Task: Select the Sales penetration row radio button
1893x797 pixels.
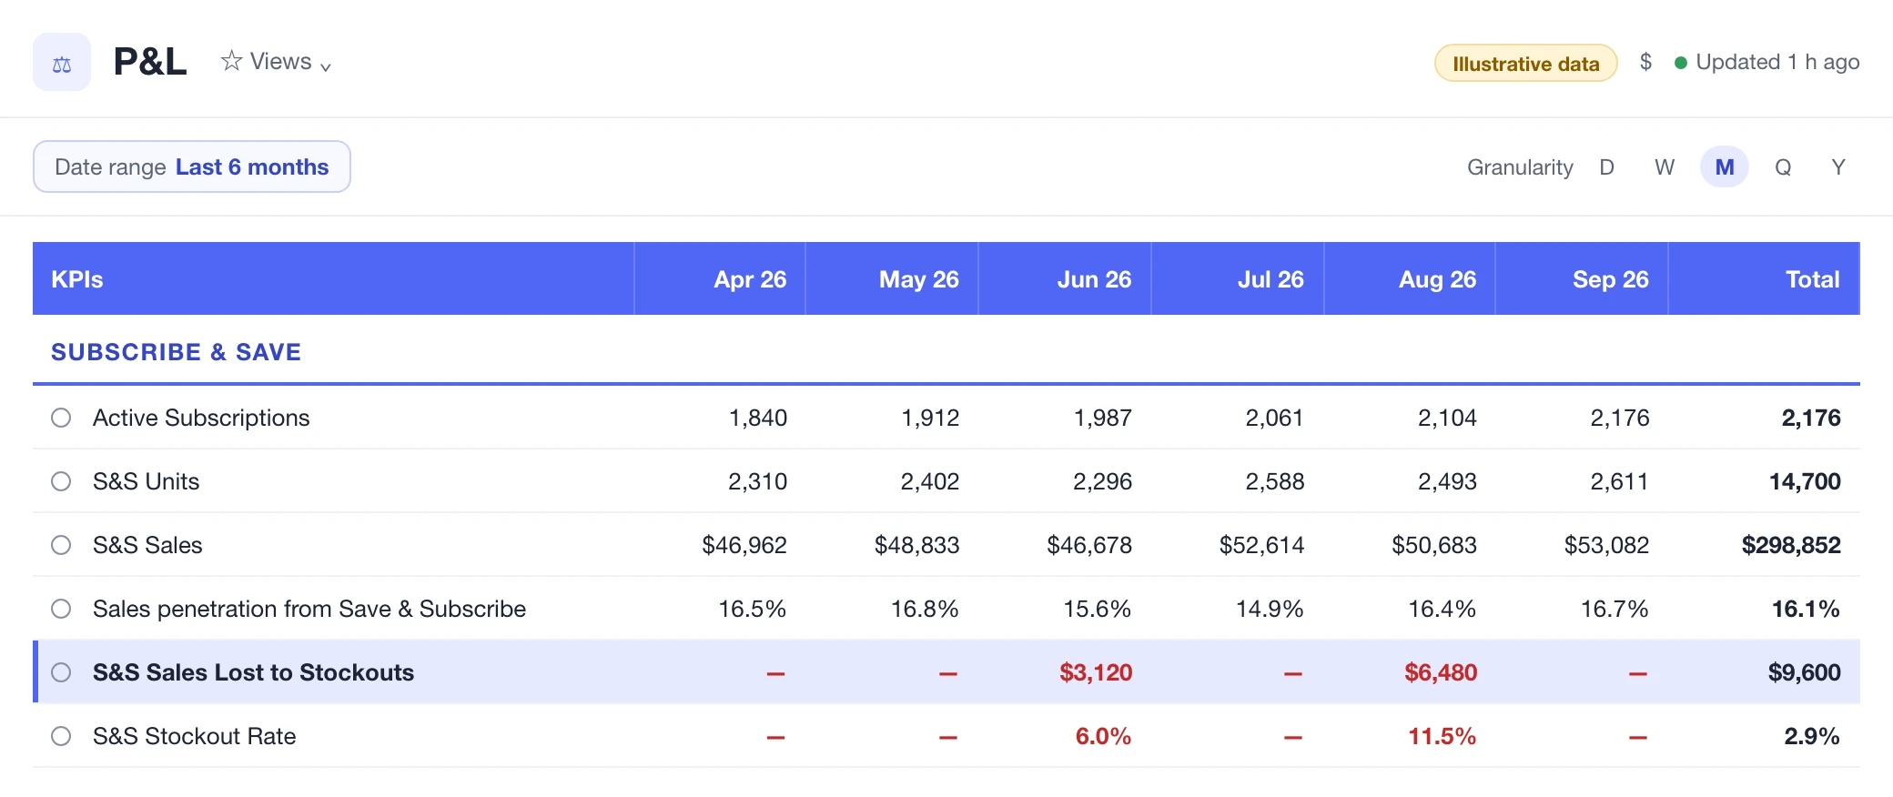Action: (x=61, y=609)
